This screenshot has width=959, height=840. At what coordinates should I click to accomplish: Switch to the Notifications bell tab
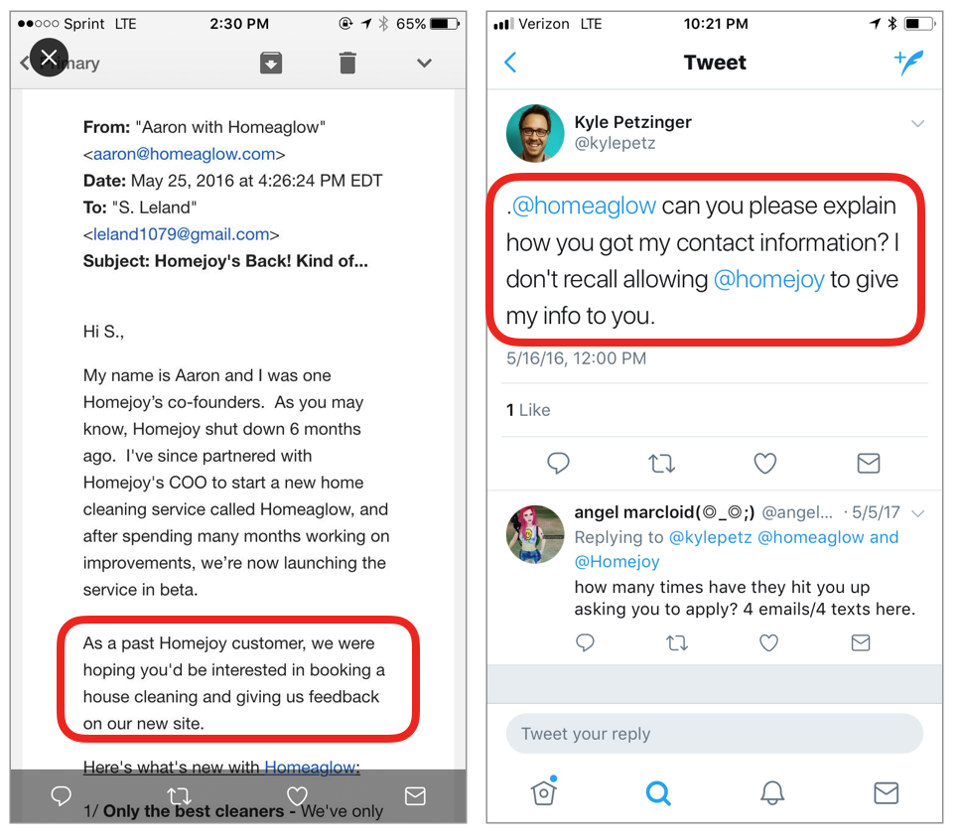[772, 793]
